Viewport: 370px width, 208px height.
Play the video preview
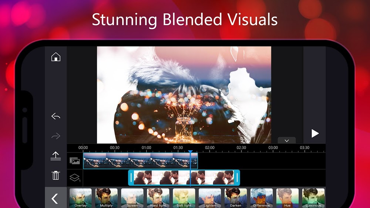(x=315, y=133)
